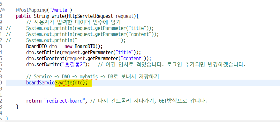The width and height of the screenshot is (280, 122).
Task: Click the return keyword
Action: click(34, 101)
